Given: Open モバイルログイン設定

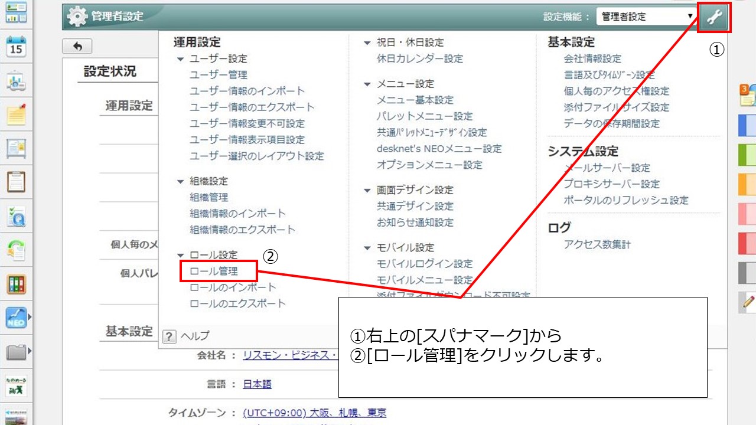Looking at the screenshot, I should 425,263.
